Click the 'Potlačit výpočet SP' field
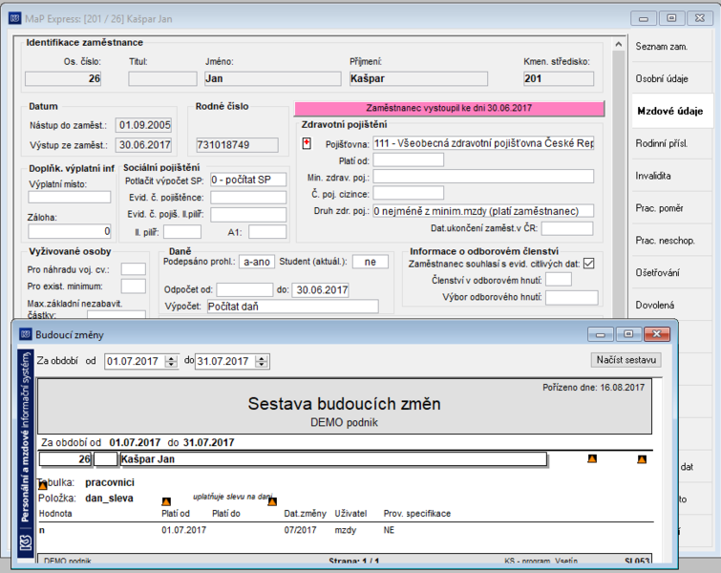This screenshot has width=721, height=573. (248, 180)
